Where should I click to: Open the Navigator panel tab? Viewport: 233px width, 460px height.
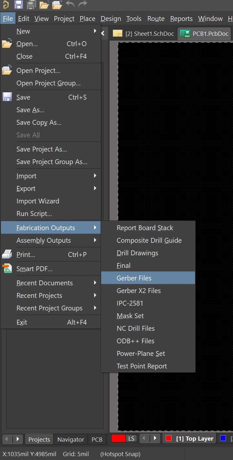(71, 439)
